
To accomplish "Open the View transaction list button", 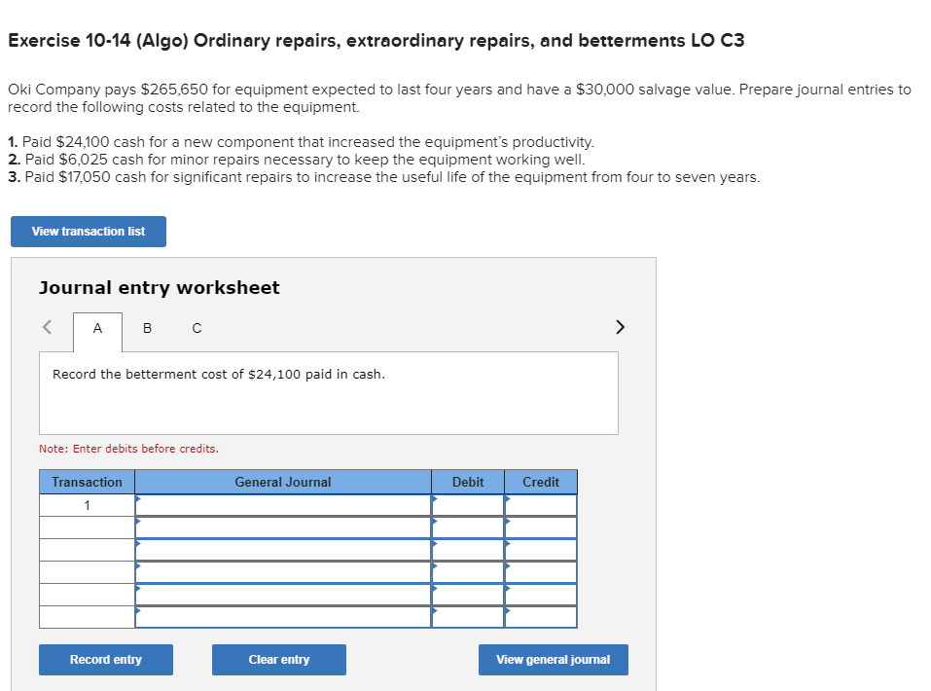I will pyautogui.click(x=89, y=232).
